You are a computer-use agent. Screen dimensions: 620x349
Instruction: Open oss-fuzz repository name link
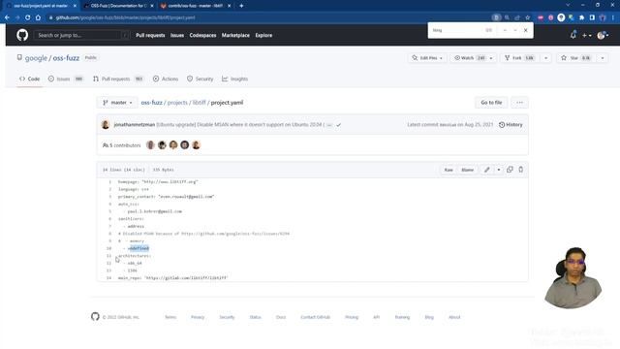pyautogui.click(x=66, y=58)
